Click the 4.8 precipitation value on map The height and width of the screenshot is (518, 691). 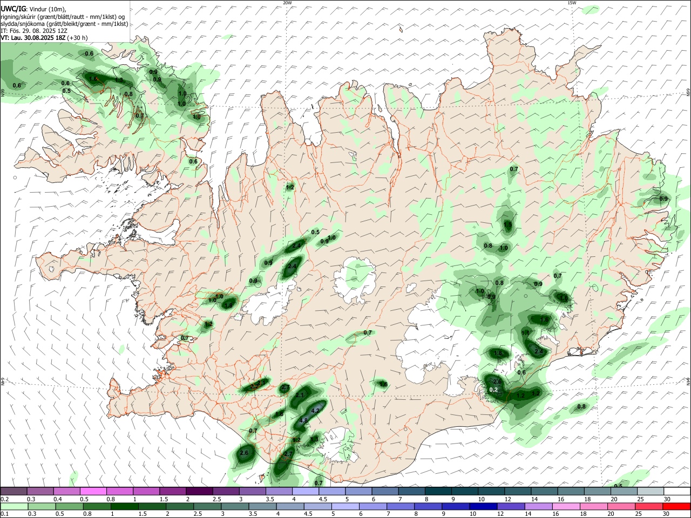click(303, 420)
